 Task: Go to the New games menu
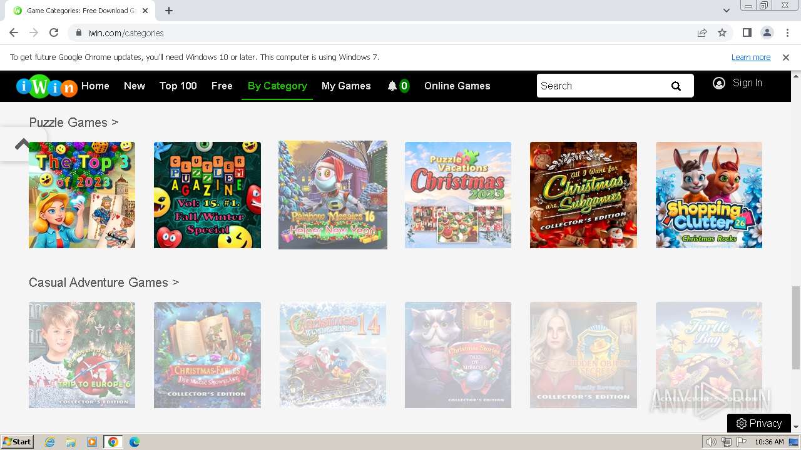(135, 86)
